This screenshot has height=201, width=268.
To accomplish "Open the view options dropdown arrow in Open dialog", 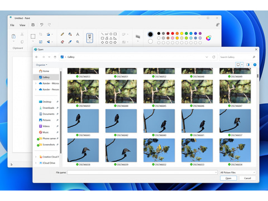I will tap(242, 65).
